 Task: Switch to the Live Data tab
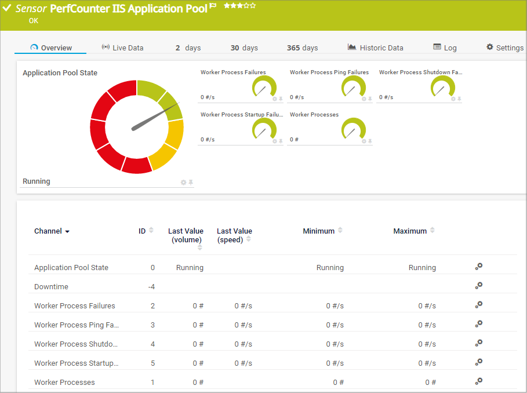click(122, 48)
